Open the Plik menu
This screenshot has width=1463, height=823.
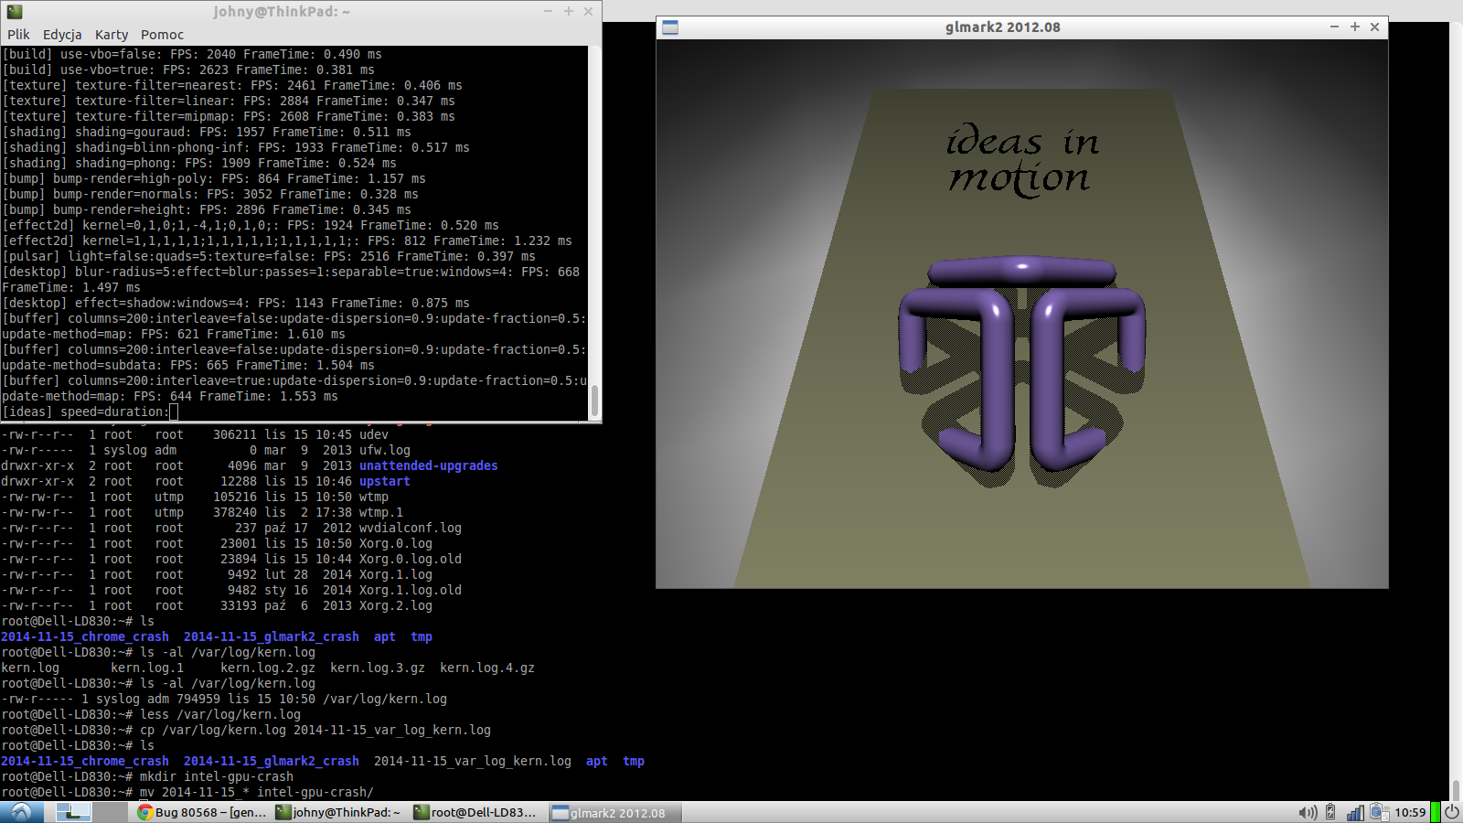coord(18,35)
